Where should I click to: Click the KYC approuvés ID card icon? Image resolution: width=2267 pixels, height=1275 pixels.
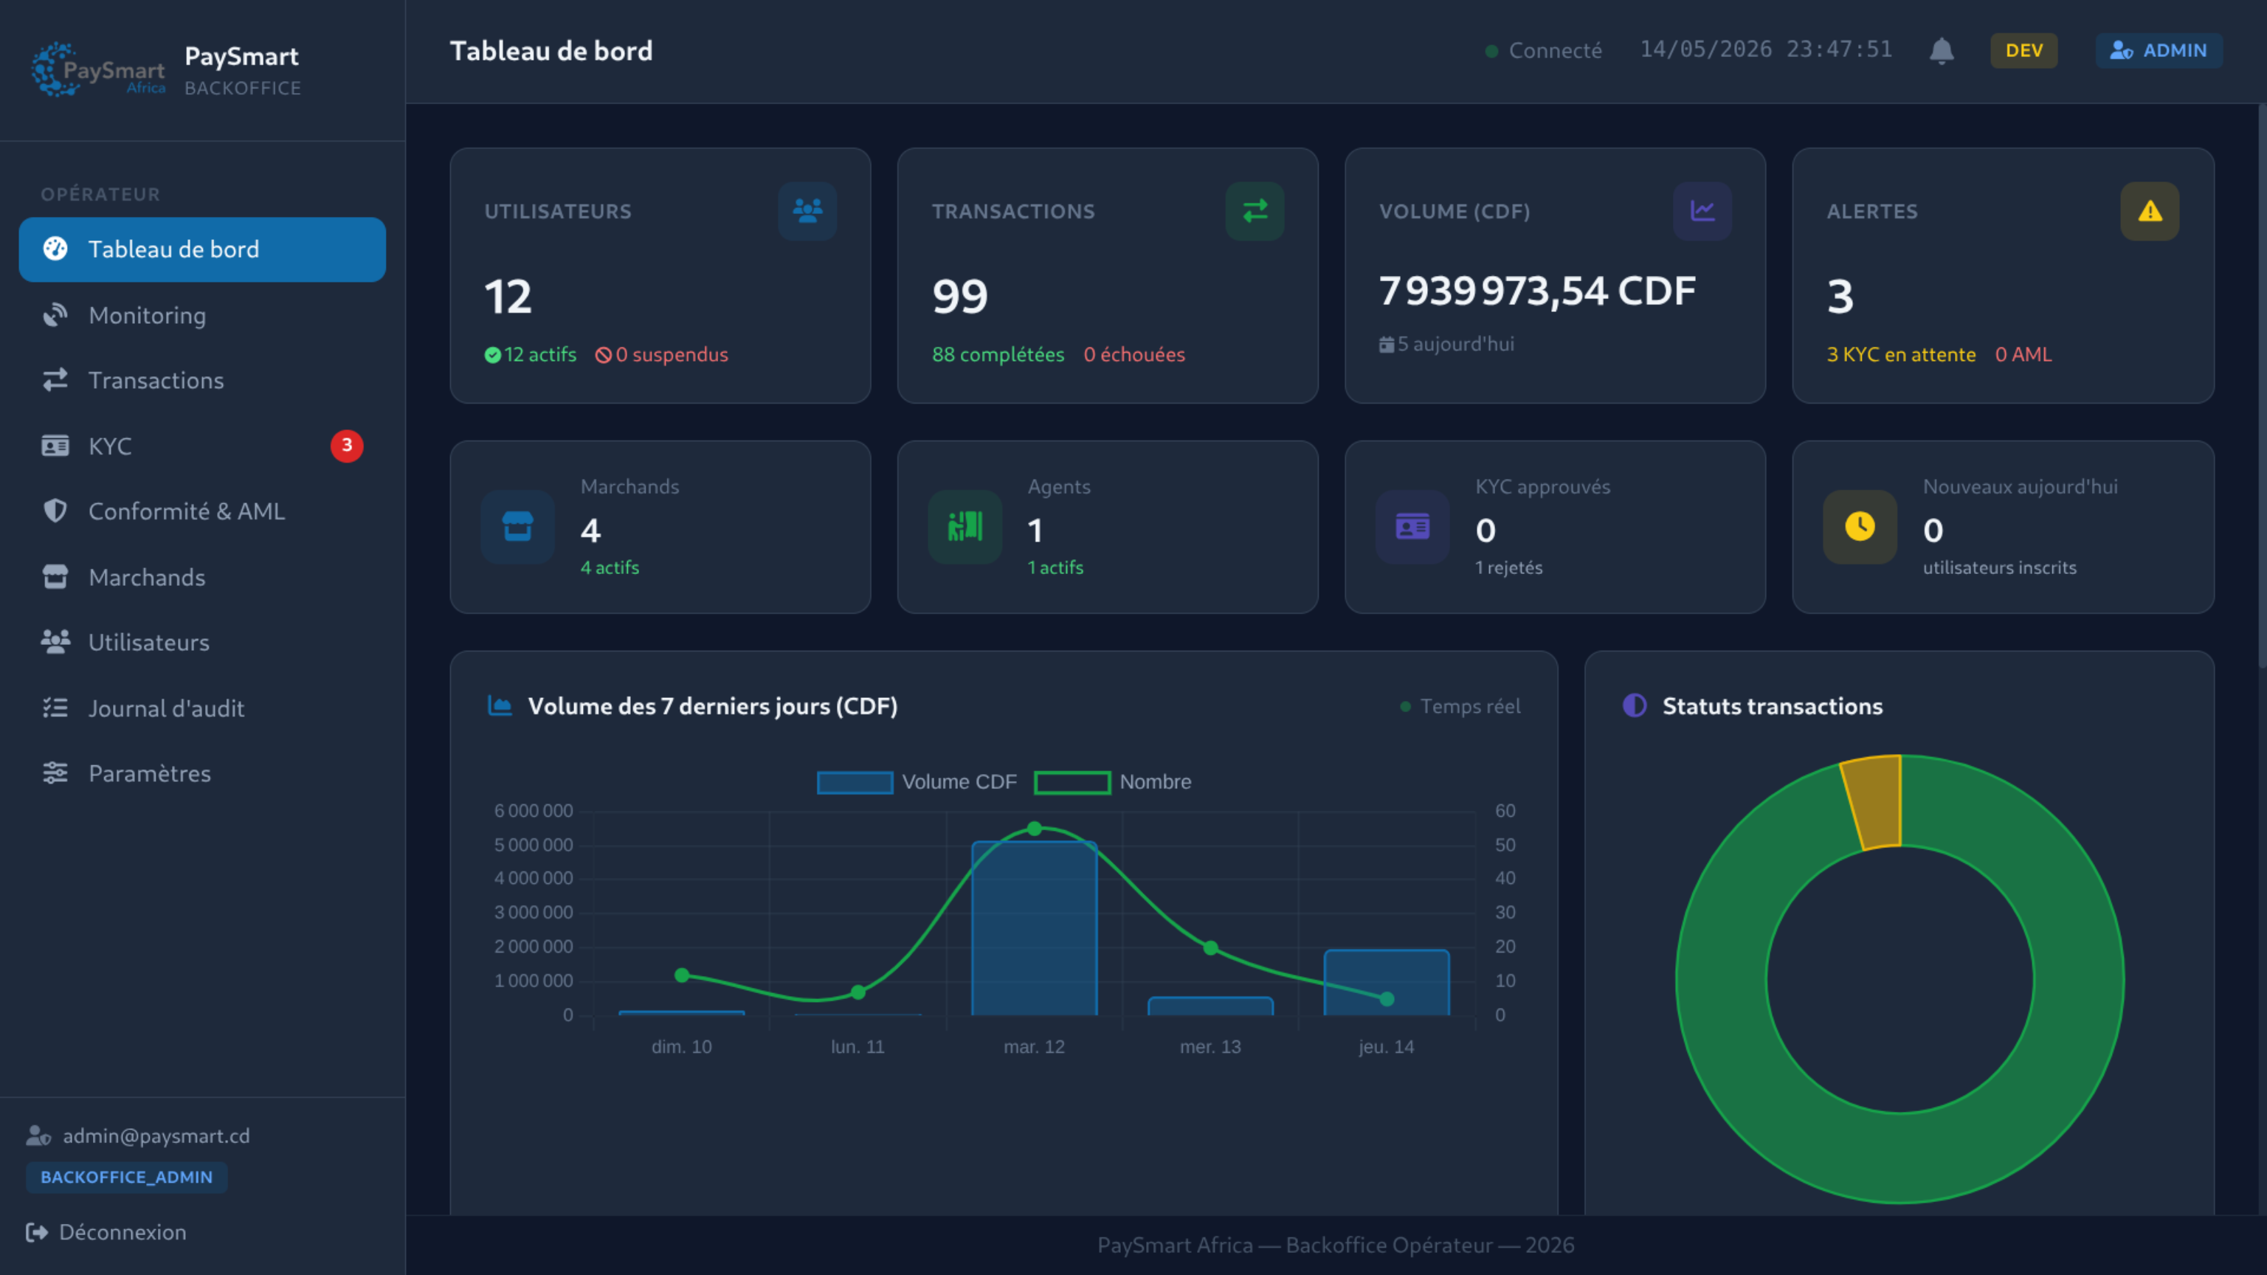[x=1412, y=526]
